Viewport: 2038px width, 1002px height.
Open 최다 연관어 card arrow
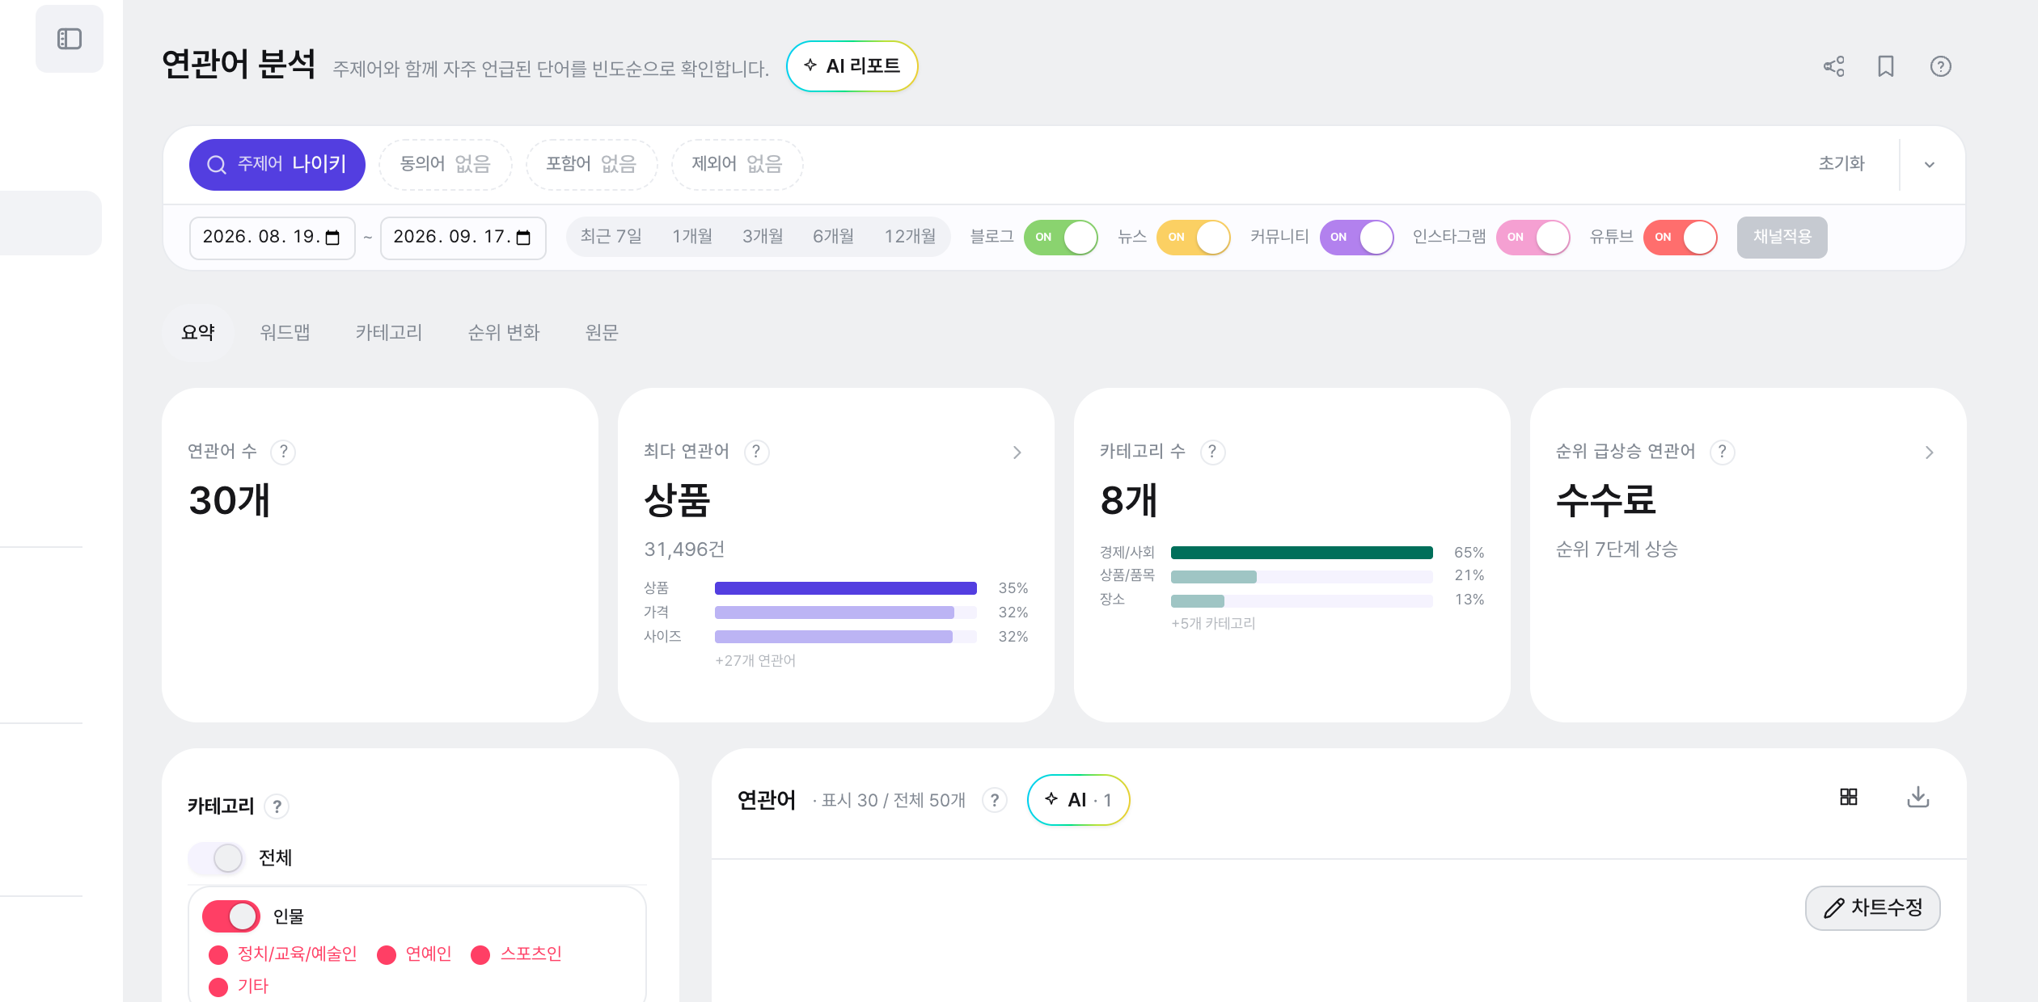[1017, 453]
